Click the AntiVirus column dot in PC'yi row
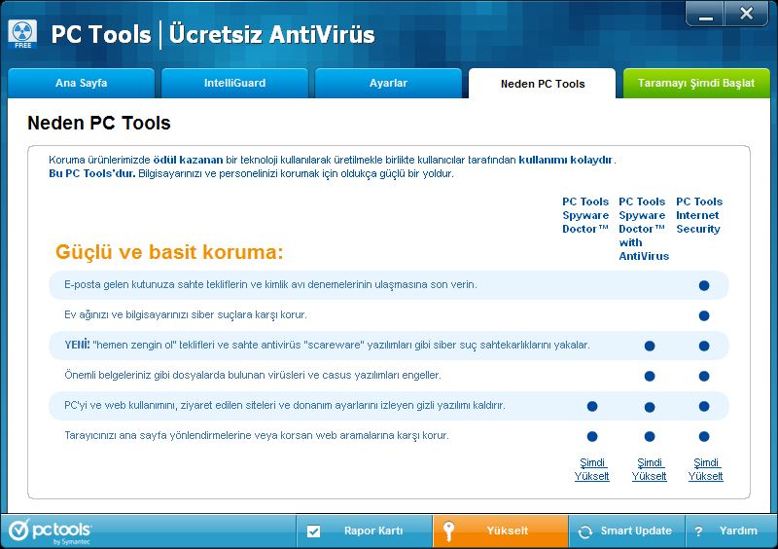The image size is (778, 549). 649,408
